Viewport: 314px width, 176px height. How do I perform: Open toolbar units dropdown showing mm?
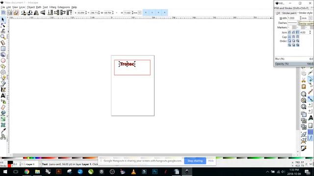click(139, 13)
